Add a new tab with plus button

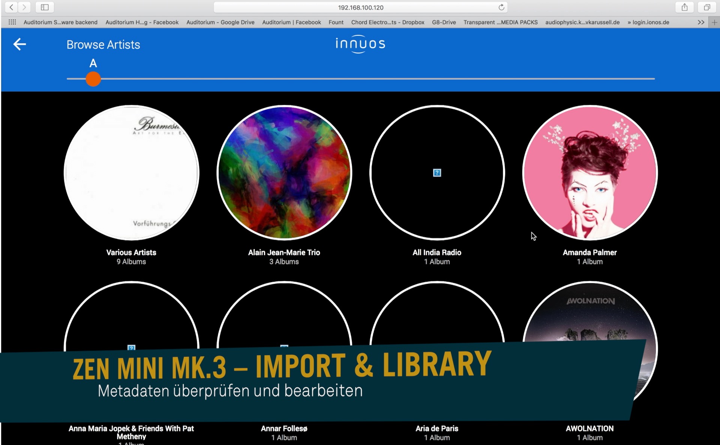(x=714, y=22)
